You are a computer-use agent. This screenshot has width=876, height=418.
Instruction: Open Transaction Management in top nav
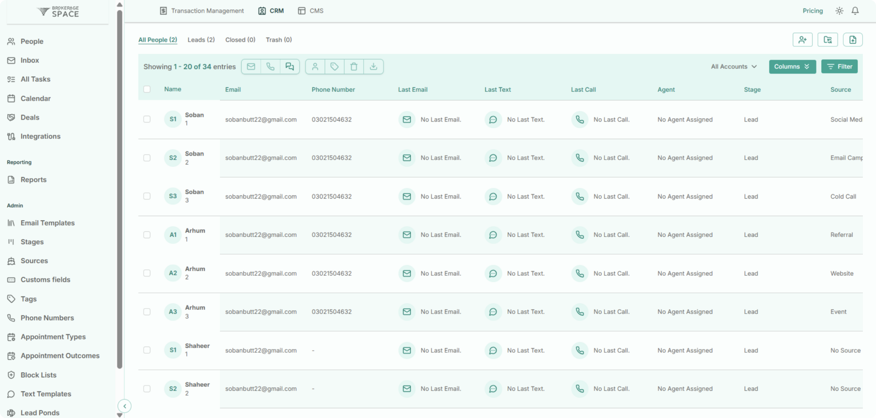[202, 11]
